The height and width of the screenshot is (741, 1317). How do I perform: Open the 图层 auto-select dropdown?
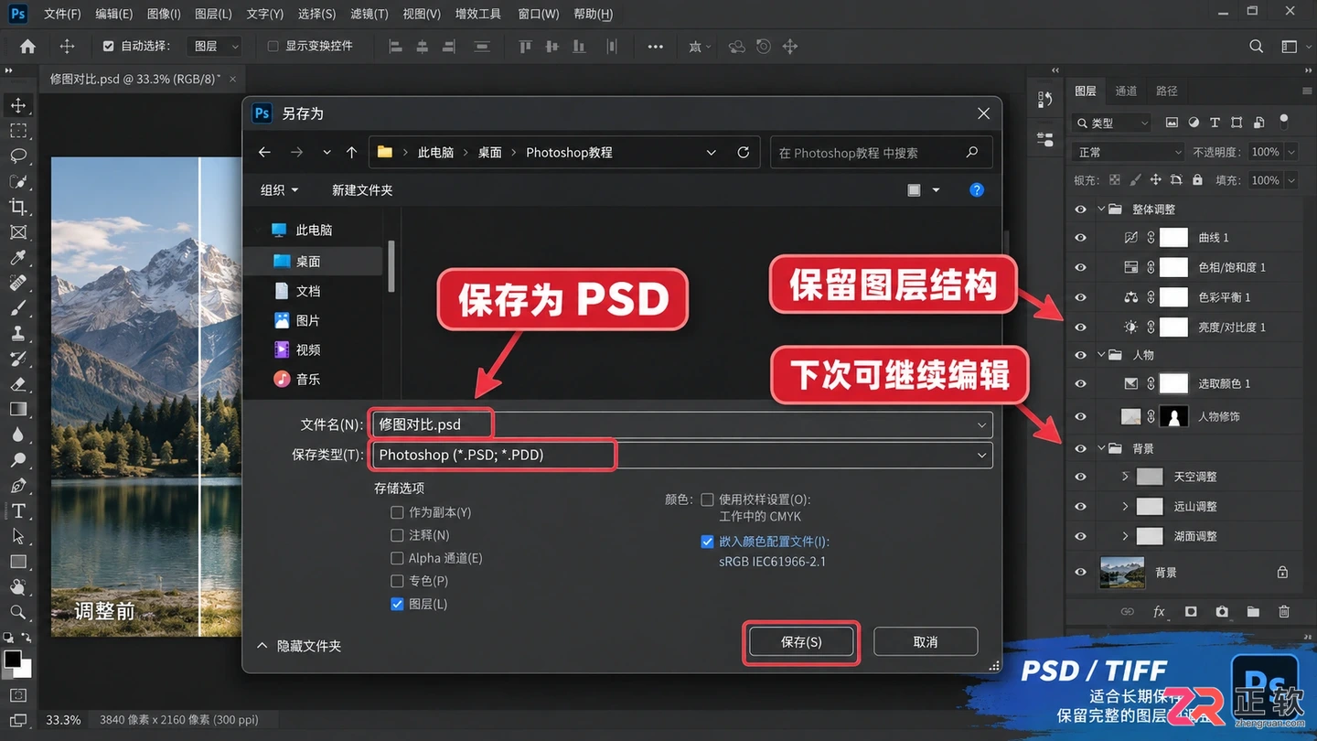[216, 46]
